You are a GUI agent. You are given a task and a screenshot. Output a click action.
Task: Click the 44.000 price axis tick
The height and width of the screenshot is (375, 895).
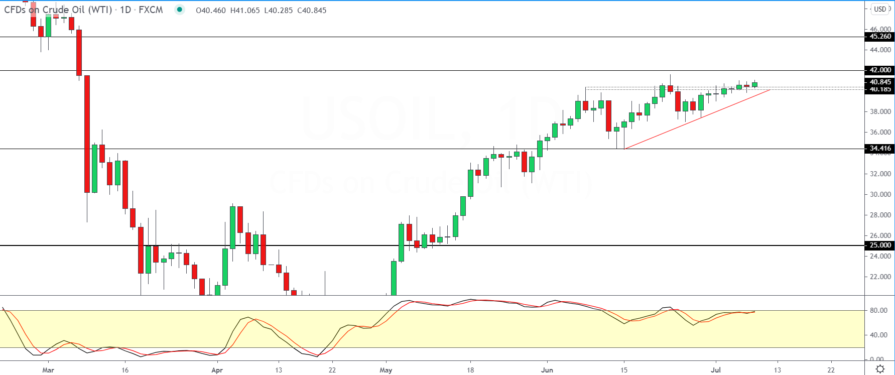(x=880, y=50)
